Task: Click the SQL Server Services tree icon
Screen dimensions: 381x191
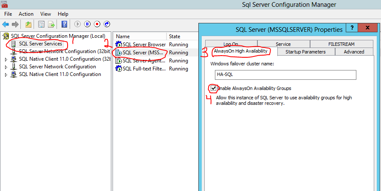Action: click(x=14, y=44)
